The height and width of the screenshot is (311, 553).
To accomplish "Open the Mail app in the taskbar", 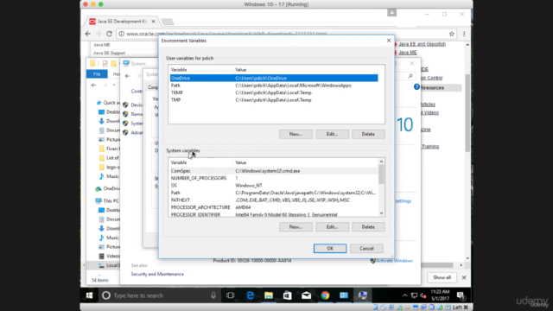I will click(306, 295).
